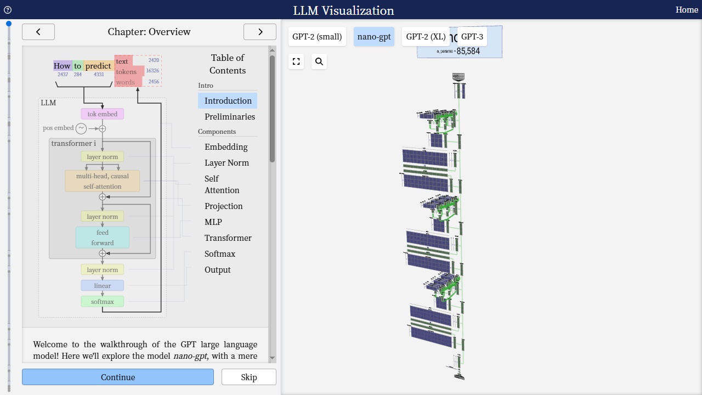Image resolution: width=702 pixels, height=395 pixels.
Task: Click the feed forward block in diagram
Action: 103,238
